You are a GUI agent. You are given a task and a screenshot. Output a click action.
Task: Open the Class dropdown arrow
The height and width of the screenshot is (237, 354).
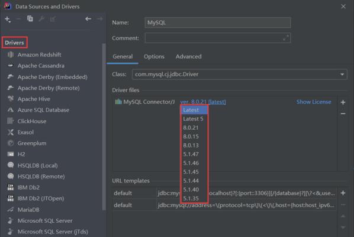click(342, 74)
